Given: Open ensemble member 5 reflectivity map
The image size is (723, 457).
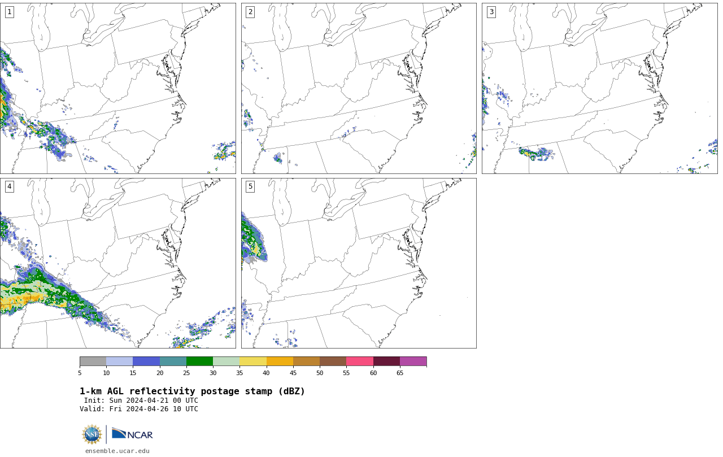Looking at the screenshot, I should coord(359,263).
